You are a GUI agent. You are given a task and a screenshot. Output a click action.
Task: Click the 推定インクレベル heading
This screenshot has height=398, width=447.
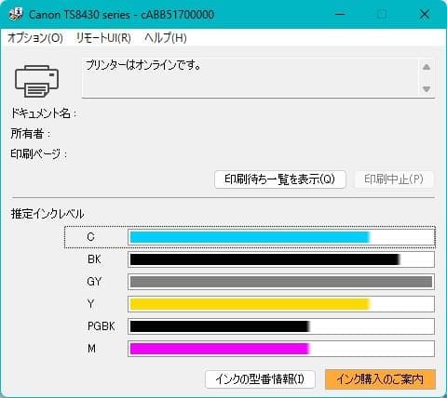tap(47, 214)
